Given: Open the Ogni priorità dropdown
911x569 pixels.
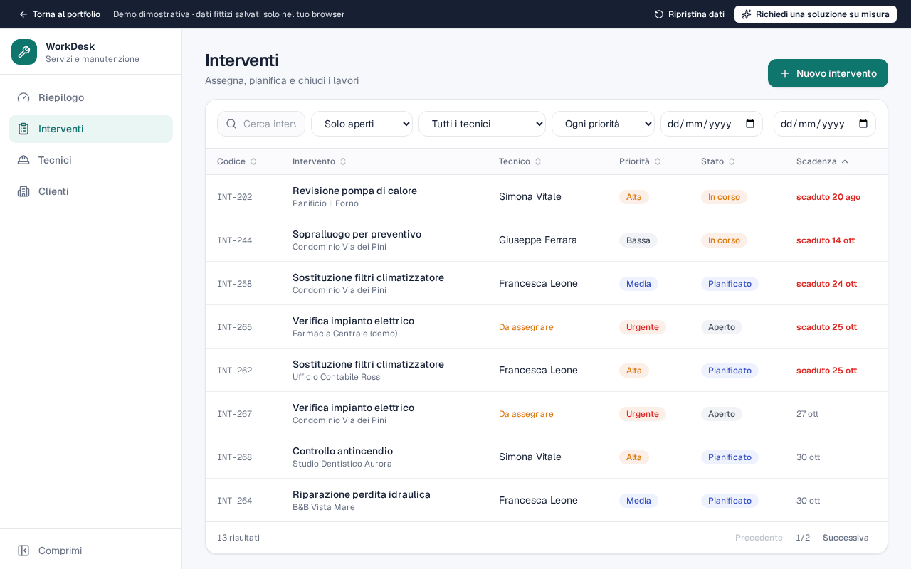Looking at the screenshot, I should tap(603, 124).
